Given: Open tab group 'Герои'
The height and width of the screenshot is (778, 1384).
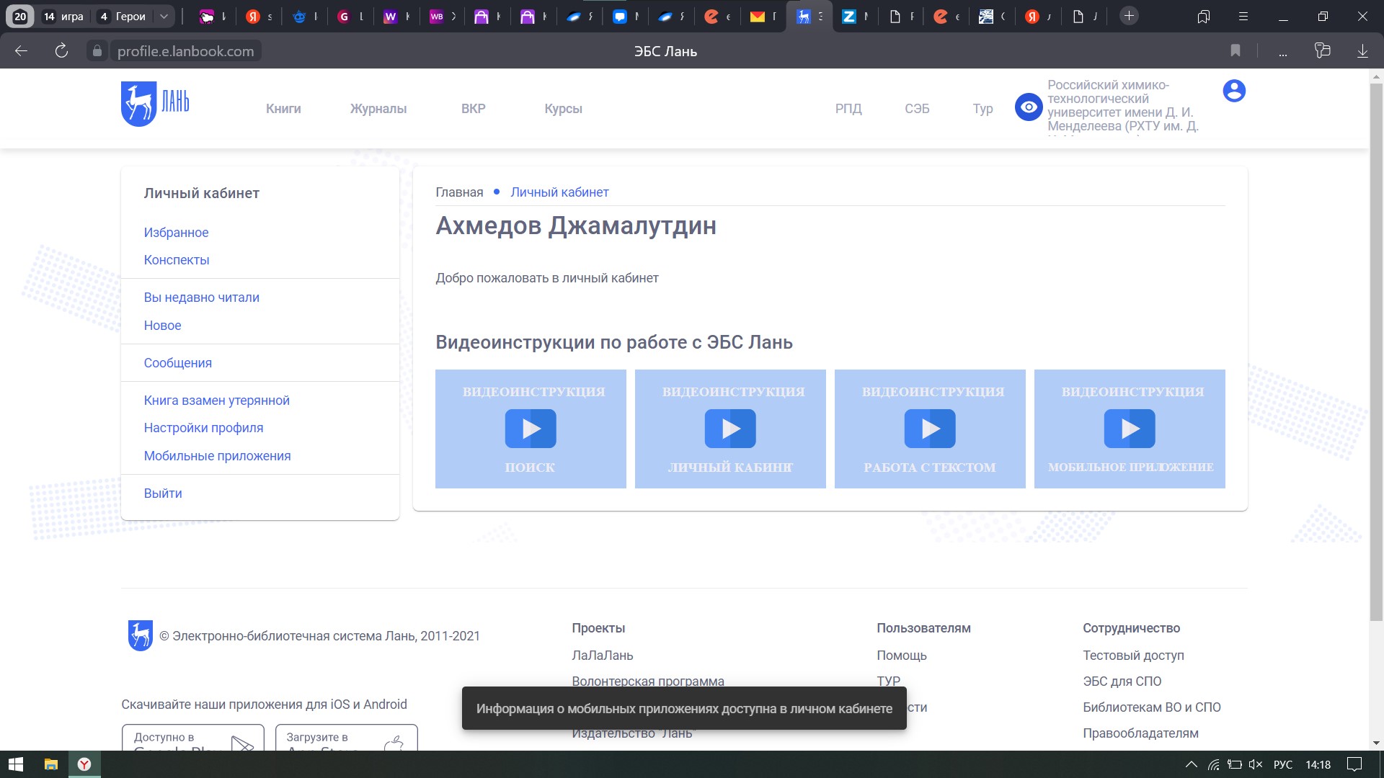Looking at the screenshot, I should [123, 17].
